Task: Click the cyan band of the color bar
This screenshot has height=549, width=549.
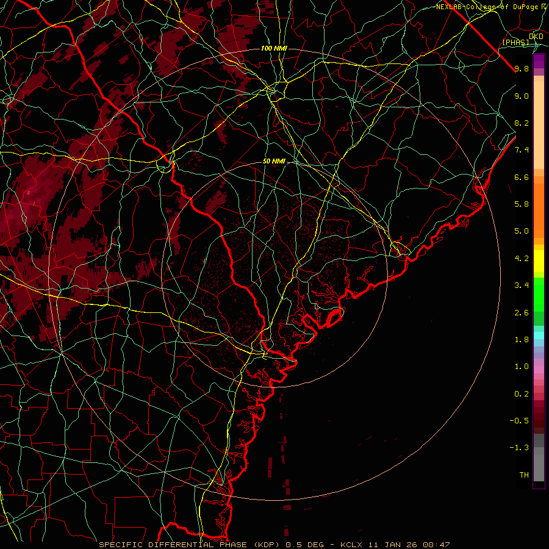Action: coord(539,335)
